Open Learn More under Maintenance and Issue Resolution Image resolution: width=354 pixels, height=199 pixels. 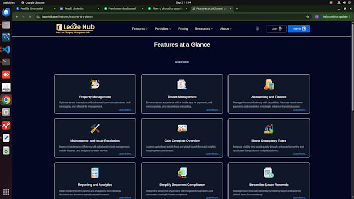tap(125, 154)
